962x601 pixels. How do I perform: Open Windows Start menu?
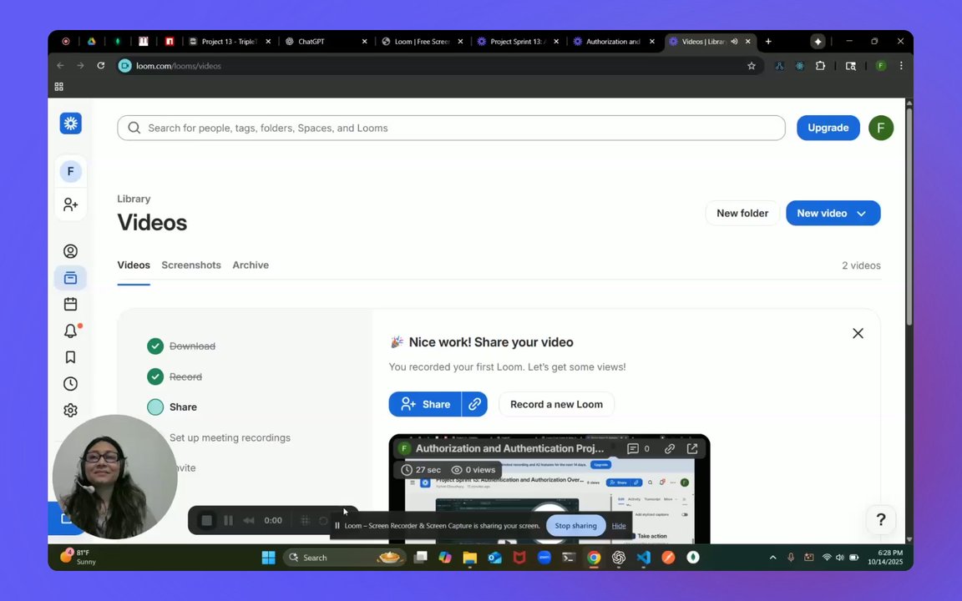(x=269, y=558)
